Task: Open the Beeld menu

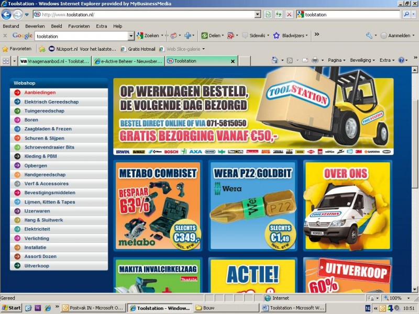Action: pos(57,26)
